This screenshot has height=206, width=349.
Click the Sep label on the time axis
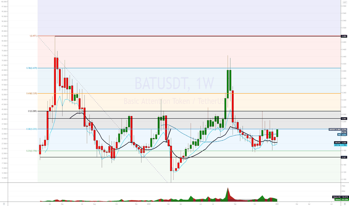[x=235, y=204]
